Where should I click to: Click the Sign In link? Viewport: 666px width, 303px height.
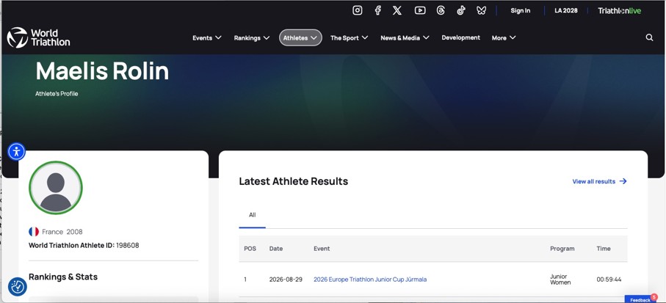pos(521,10)
